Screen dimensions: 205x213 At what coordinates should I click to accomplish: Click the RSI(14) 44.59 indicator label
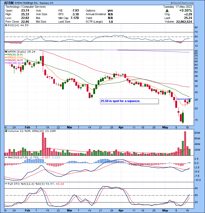tap(18, 25)
